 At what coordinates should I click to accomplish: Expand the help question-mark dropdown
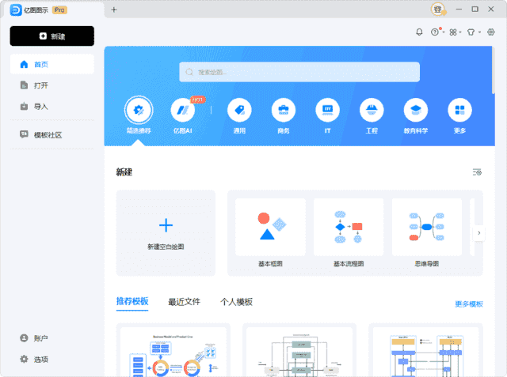click(x=436, y=32)
